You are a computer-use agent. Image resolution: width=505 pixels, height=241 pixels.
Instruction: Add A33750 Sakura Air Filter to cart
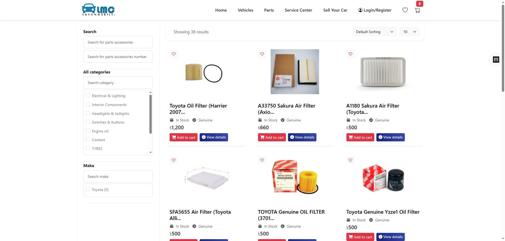tap(272, 137)
